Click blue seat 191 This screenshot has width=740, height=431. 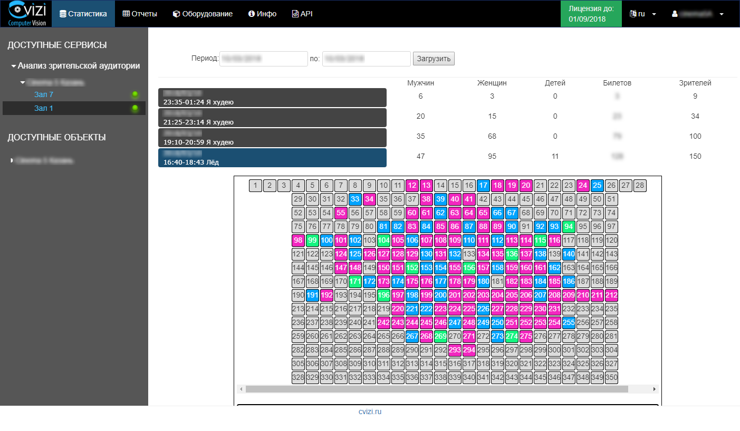click(x=312, y=295)
